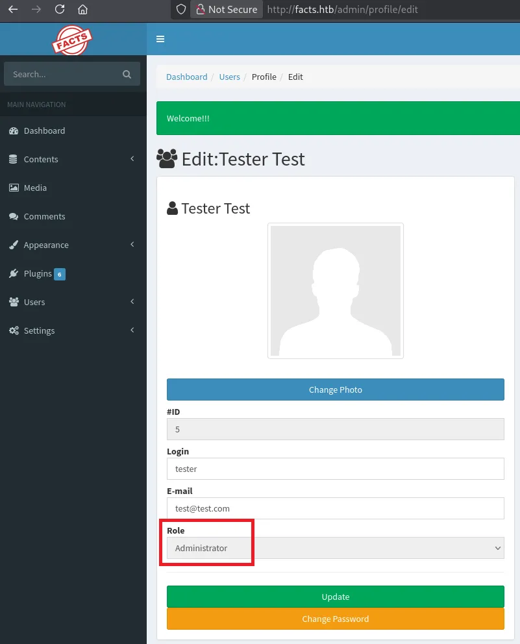Screen dimensions: 520x644
Task: Click the FACTS logo in header
Action: click(72, 40)
